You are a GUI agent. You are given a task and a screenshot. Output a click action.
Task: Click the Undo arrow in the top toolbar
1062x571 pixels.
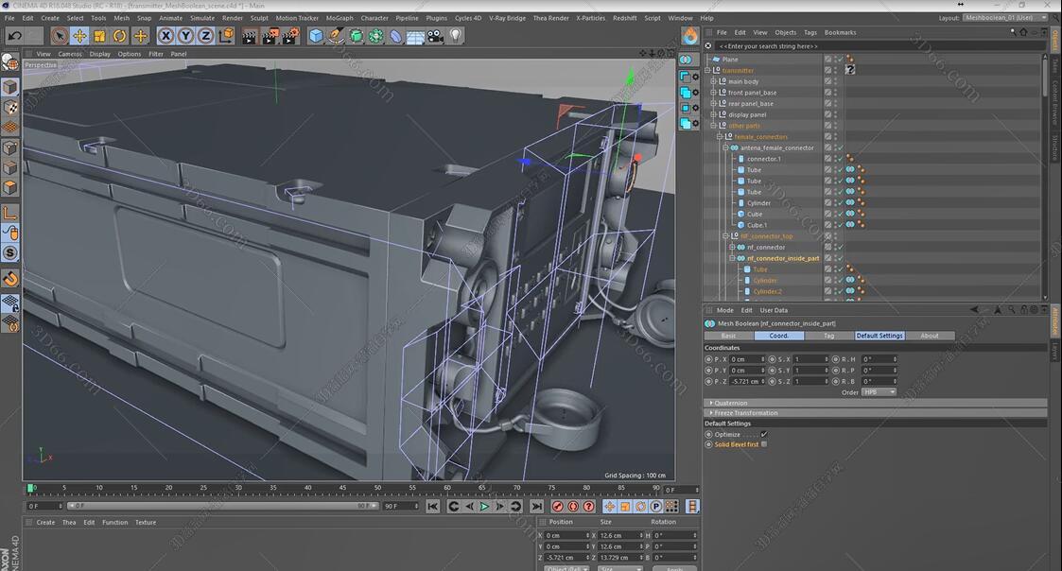[x=13, y=36]
